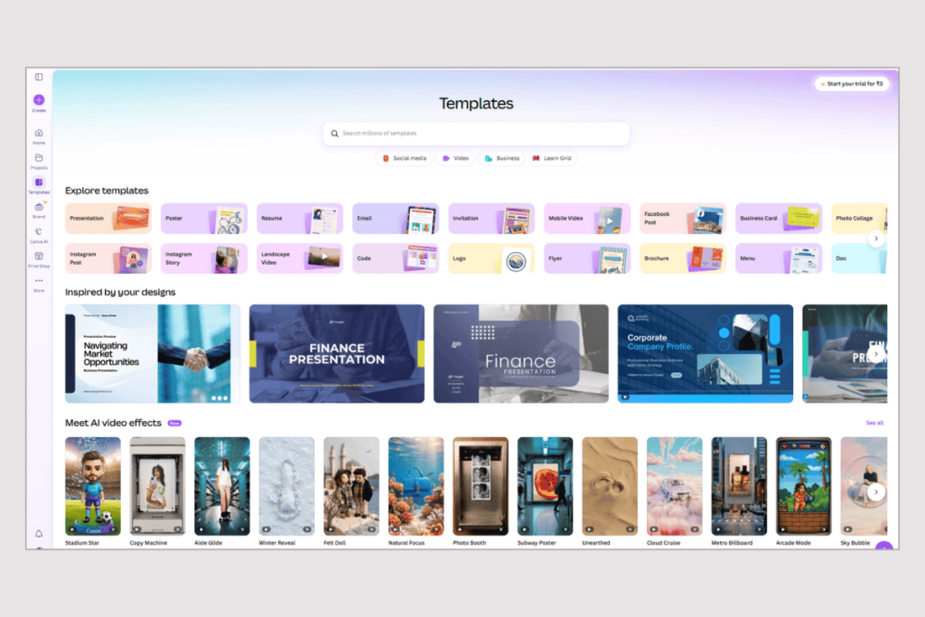Open Stadium Star video effect
The image size is (925, 617).
93,486
